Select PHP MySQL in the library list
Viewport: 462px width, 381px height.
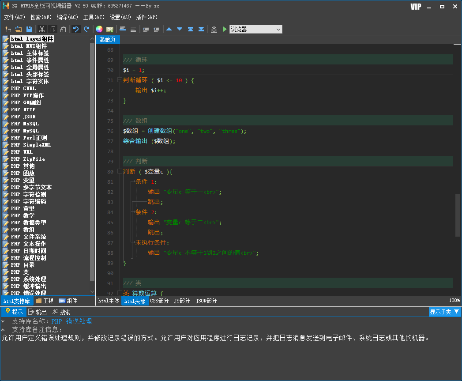(x=25, y=131)
